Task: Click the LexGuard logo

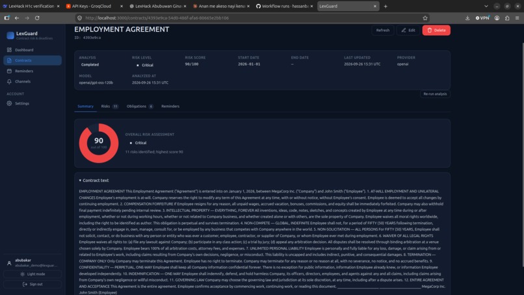Action: pyautogui.click(x=10, y=35)
